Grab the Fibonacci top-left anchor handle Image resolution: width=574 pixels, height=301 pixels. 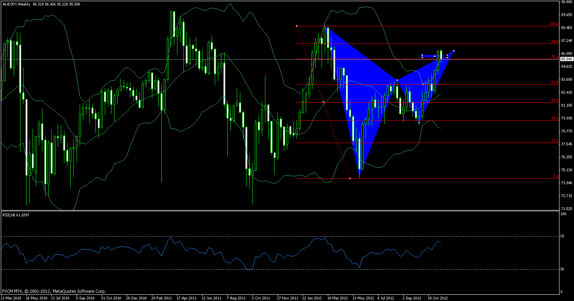coord(296,26)
